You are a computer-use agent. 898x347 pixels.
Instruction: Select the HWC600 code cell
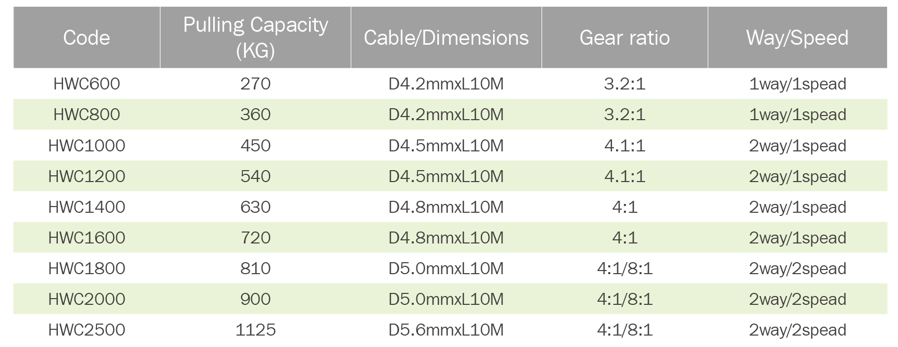click(87, 84)
